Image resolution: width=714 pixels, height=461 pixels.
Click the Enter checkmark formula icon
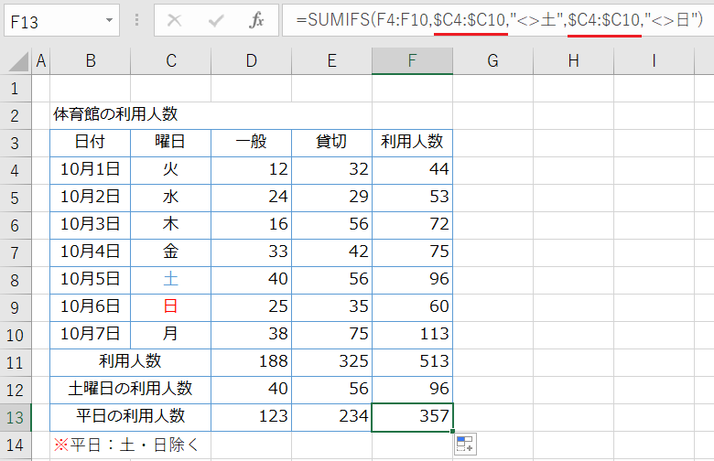coord(217,19)
